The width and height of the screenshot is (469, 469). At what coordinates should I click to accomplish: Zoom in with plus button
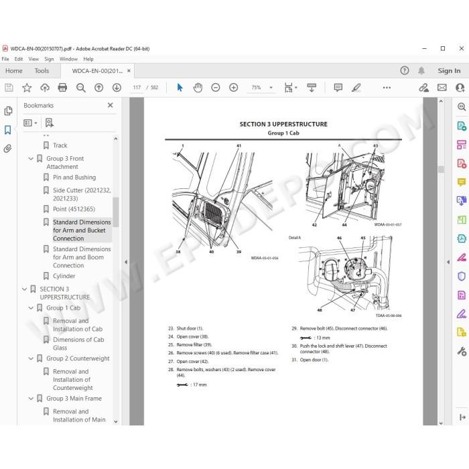(x=234, y=88)
